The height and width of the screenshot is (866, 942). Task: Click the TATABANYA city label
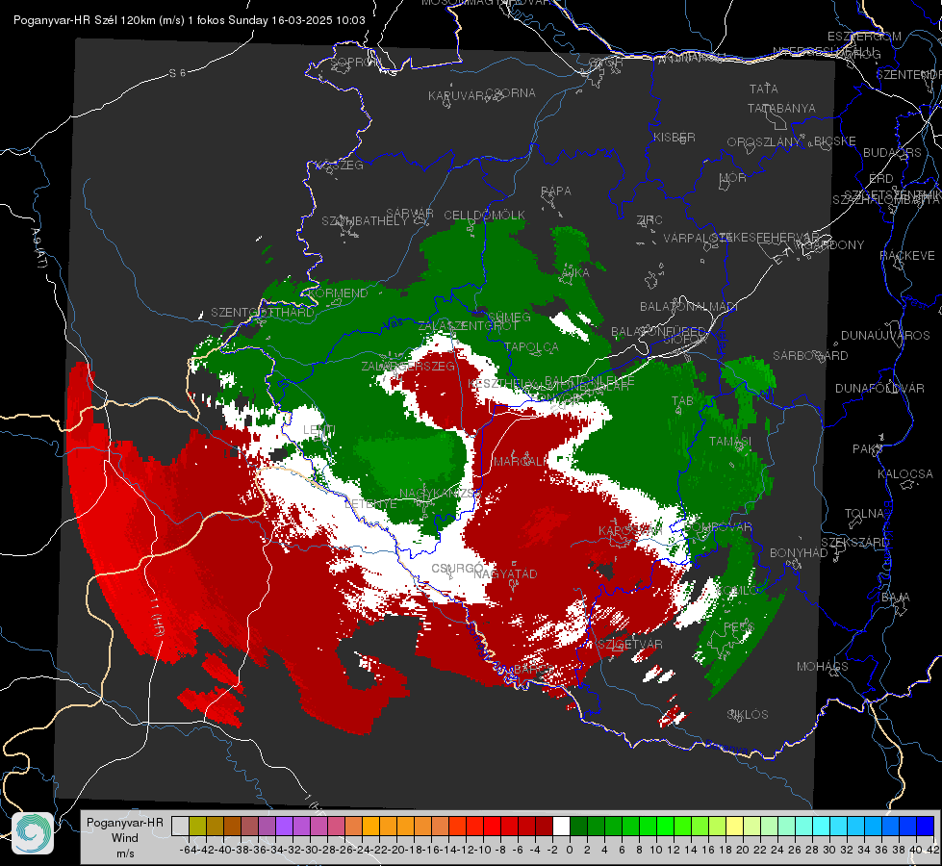781,108
